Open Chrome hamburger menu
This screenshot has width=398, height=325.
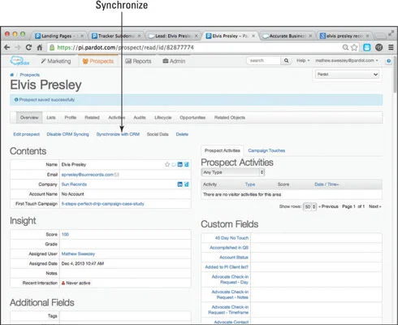pyautogui.click(x=391, y=47)
